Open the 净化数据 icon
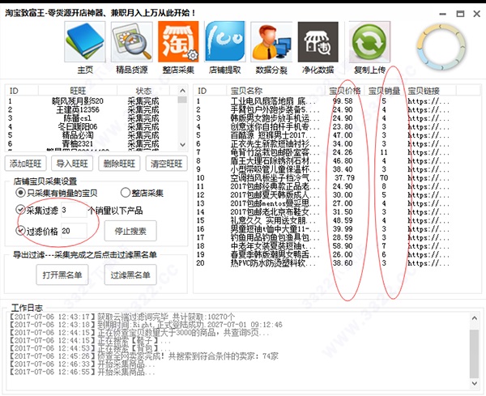Screen dimensions: 486x396 click(x=318, y=42)
